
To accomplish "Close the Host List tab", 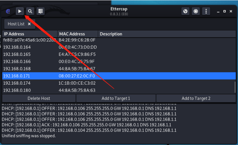I will (29, 24).
